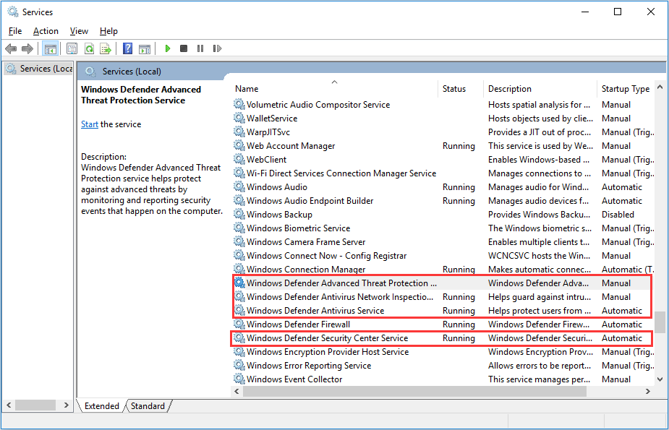
Task: Click gear icon beside WebClient
Action: coord(239,160)
